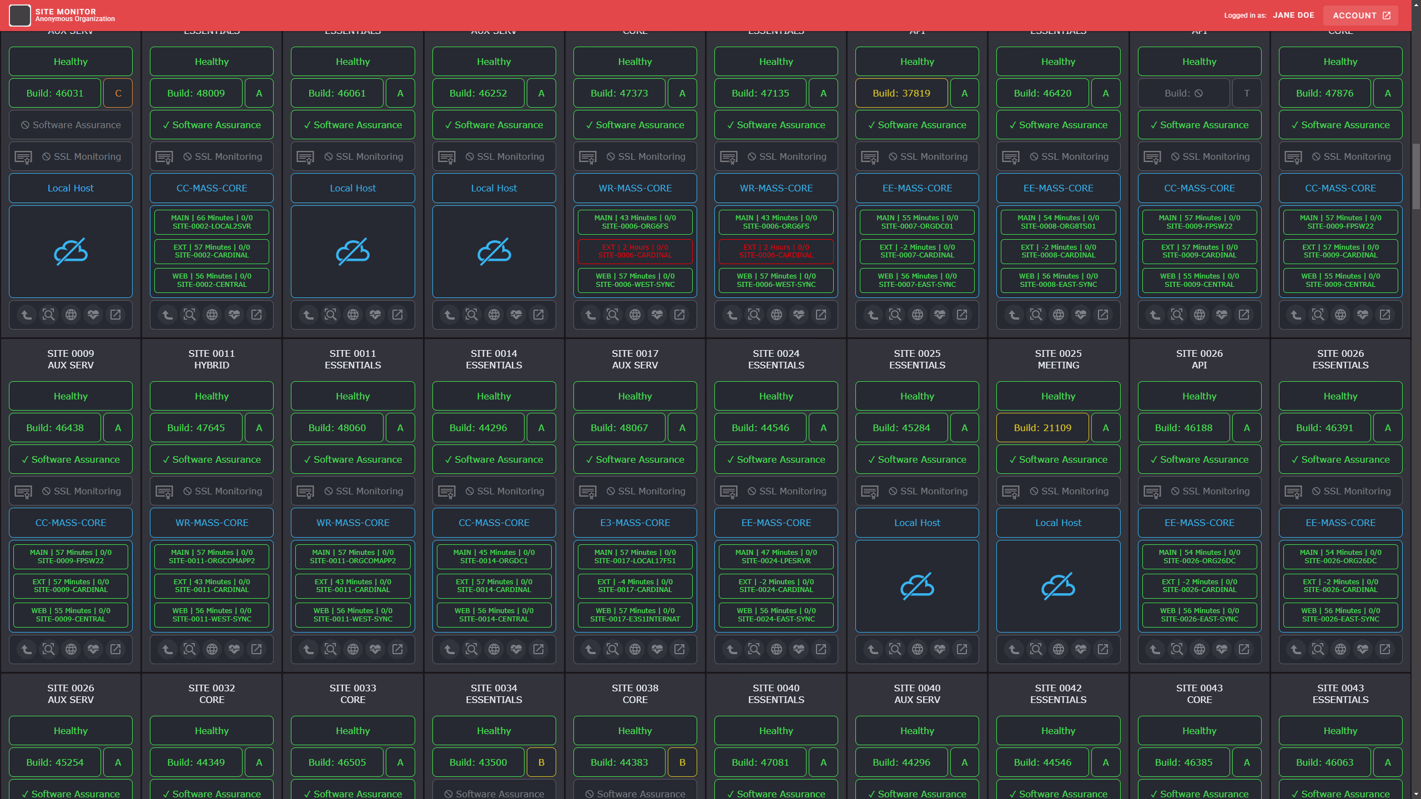Click the history arrow icon on the SITE 0026 API card
Viewport: 1421px width, 799px height.
click(1155, 649)
